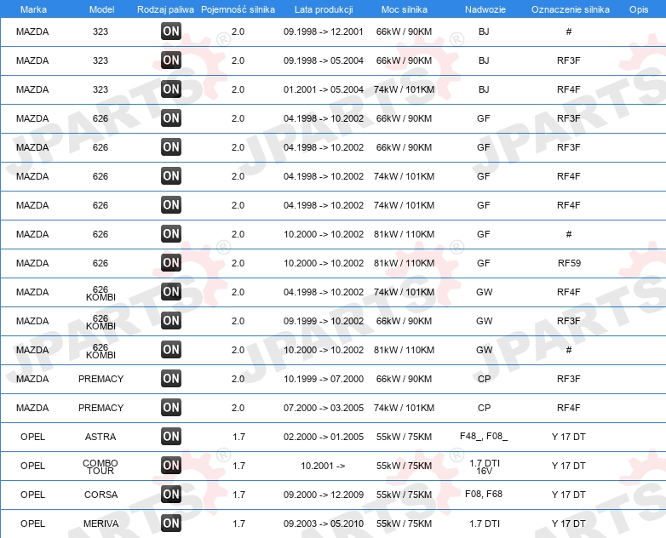Select the MERIVA model cell
The height and width of the screenshot is (538, 666).
pos(101,524)
